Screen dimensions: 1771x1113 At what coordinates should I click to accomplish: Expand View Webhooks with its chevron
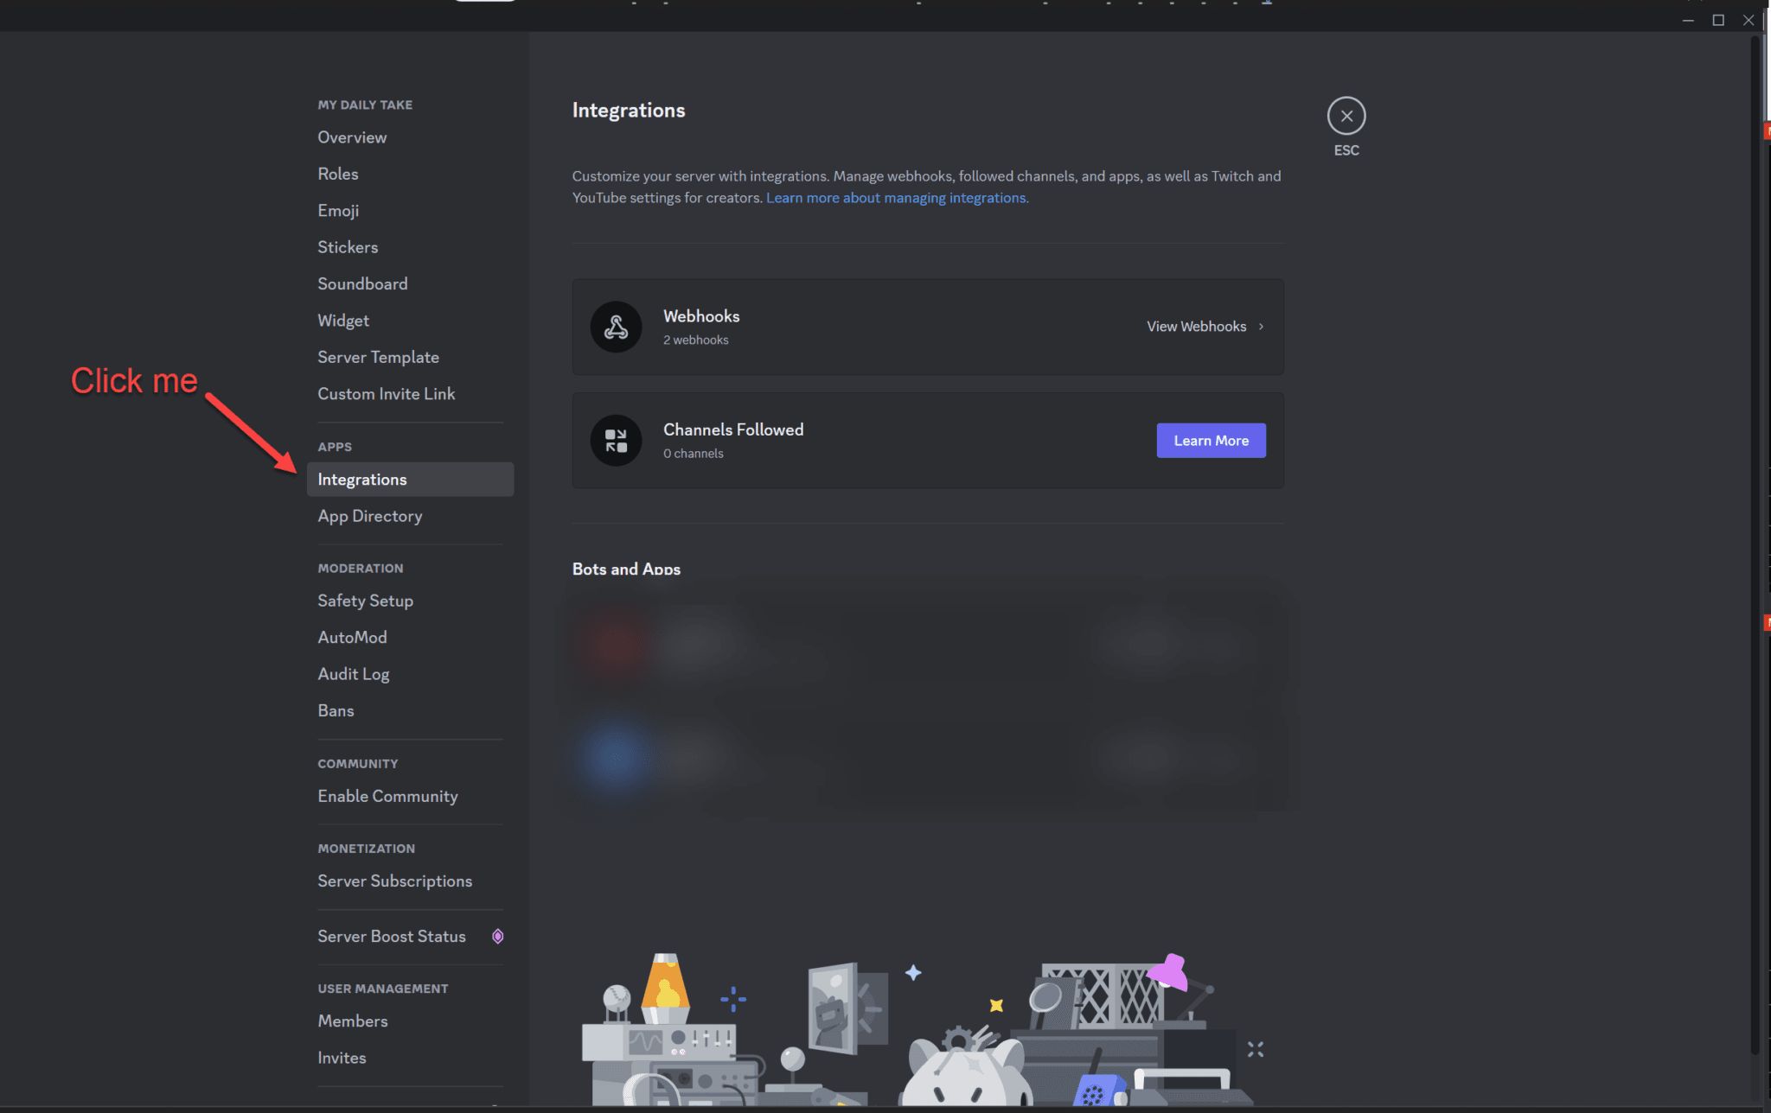pyautogui.click(x=1261, y=327)
